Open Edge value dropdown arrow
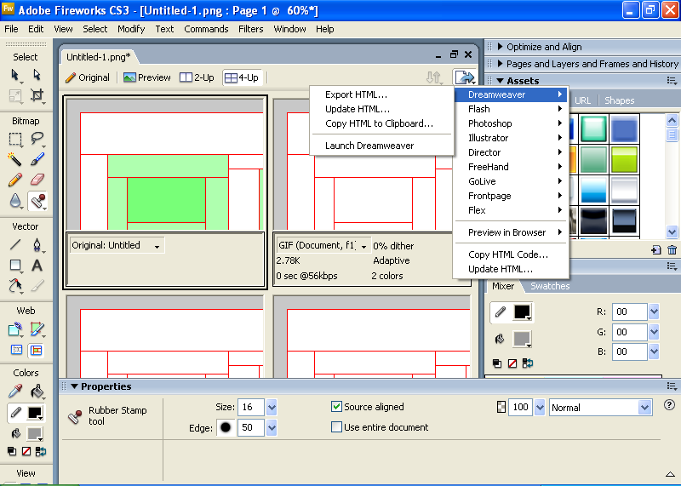The height and width of the screenshot is (486, 681). 272,428
